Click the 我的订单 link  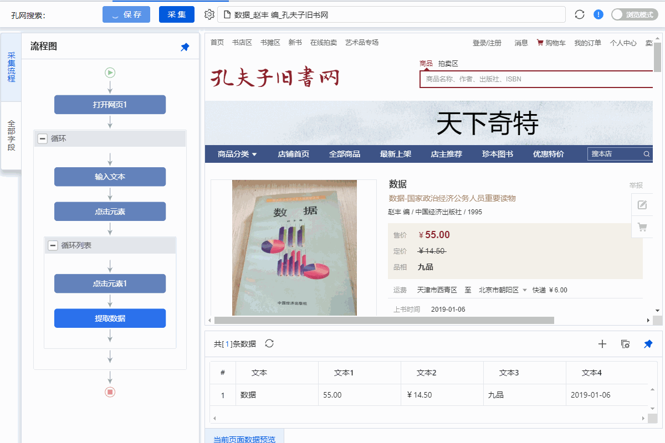click(x=588, y=43)
